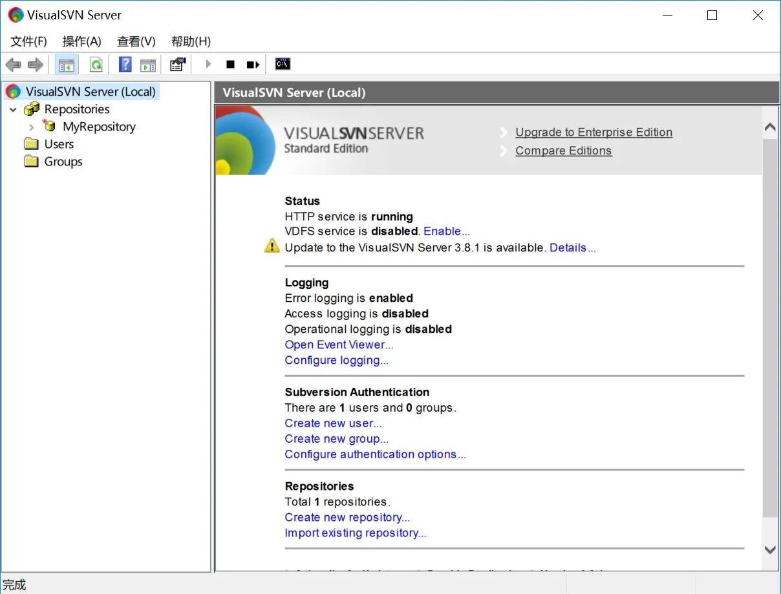
Task: Toggle the Show/Hide Action Pane icon
Action: (x=149, y=65)
